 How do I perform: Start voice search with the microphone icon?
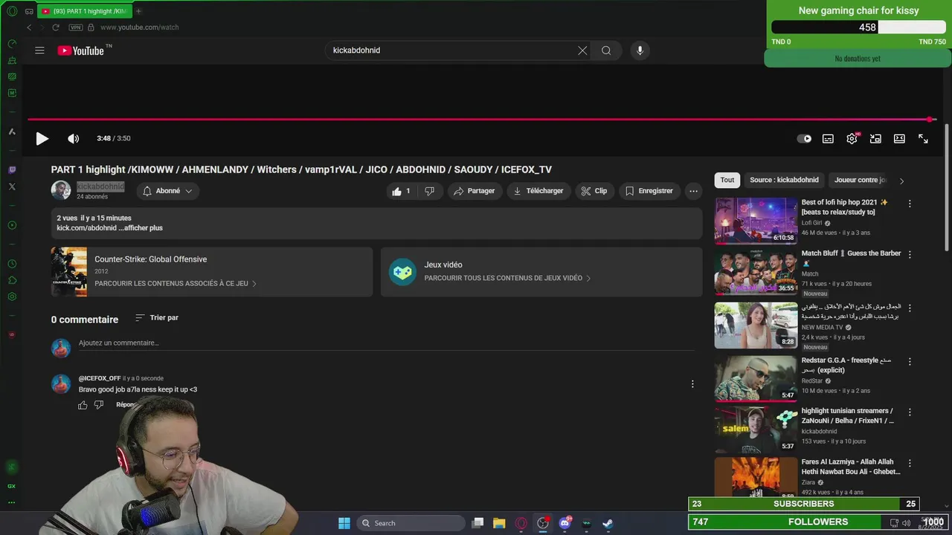pyautogui.click(x=640, y=51)
